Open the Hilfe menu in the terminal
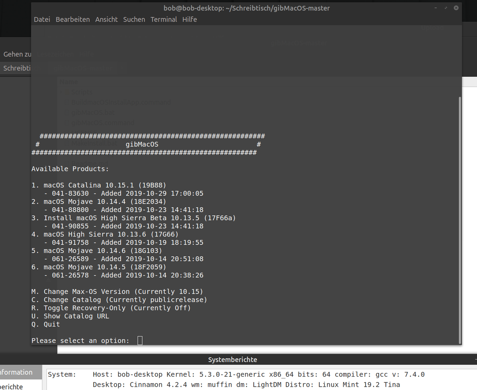 189,19
